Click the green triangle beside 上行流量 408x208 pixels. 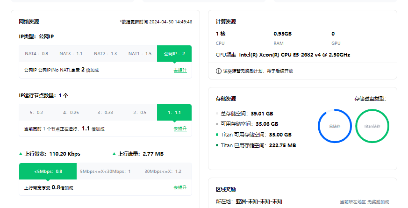tap(114, 154)
